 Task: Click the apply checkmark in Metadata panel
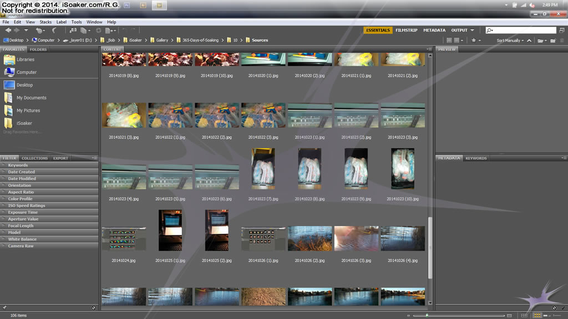pyautogui.click(x=563, y=308)
